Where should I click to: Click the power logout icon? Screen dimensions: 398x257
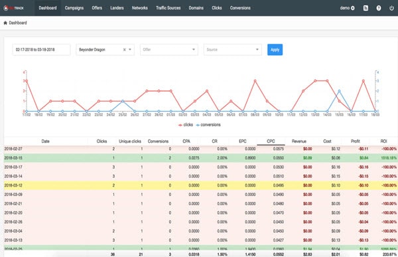point(391,8)
